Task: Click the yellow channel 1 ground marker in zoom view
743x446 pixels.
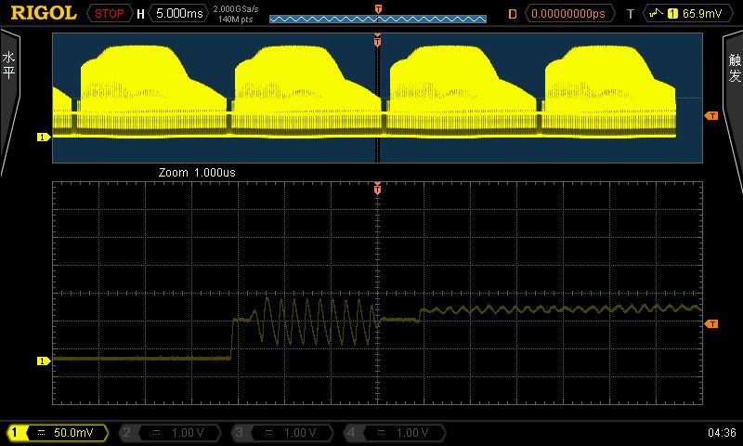Action: point(42,360)
